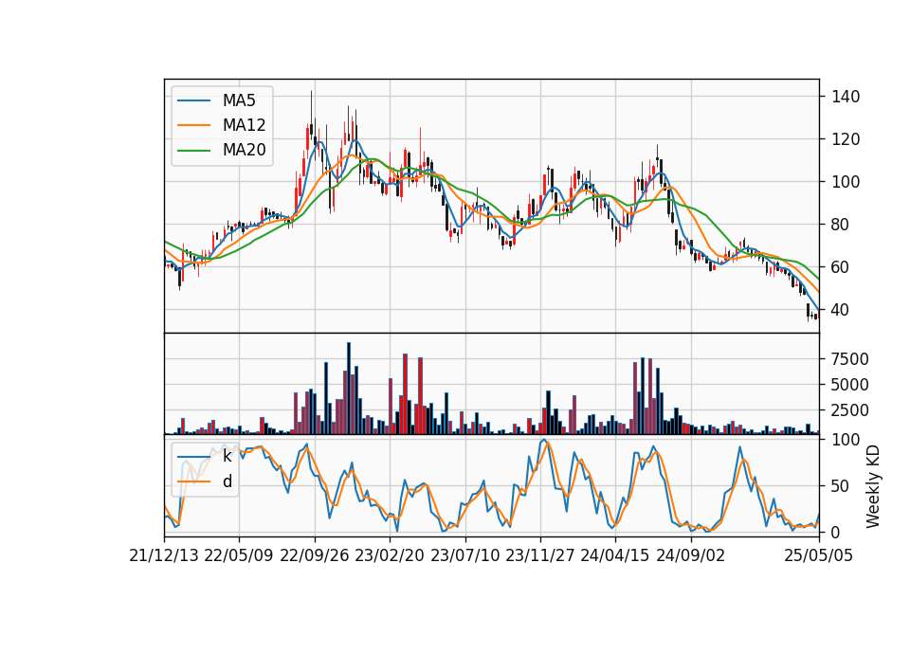Screen dimensions: 910x654
Task: Click the Weekly KD axis title
Action: click(873, 486)
